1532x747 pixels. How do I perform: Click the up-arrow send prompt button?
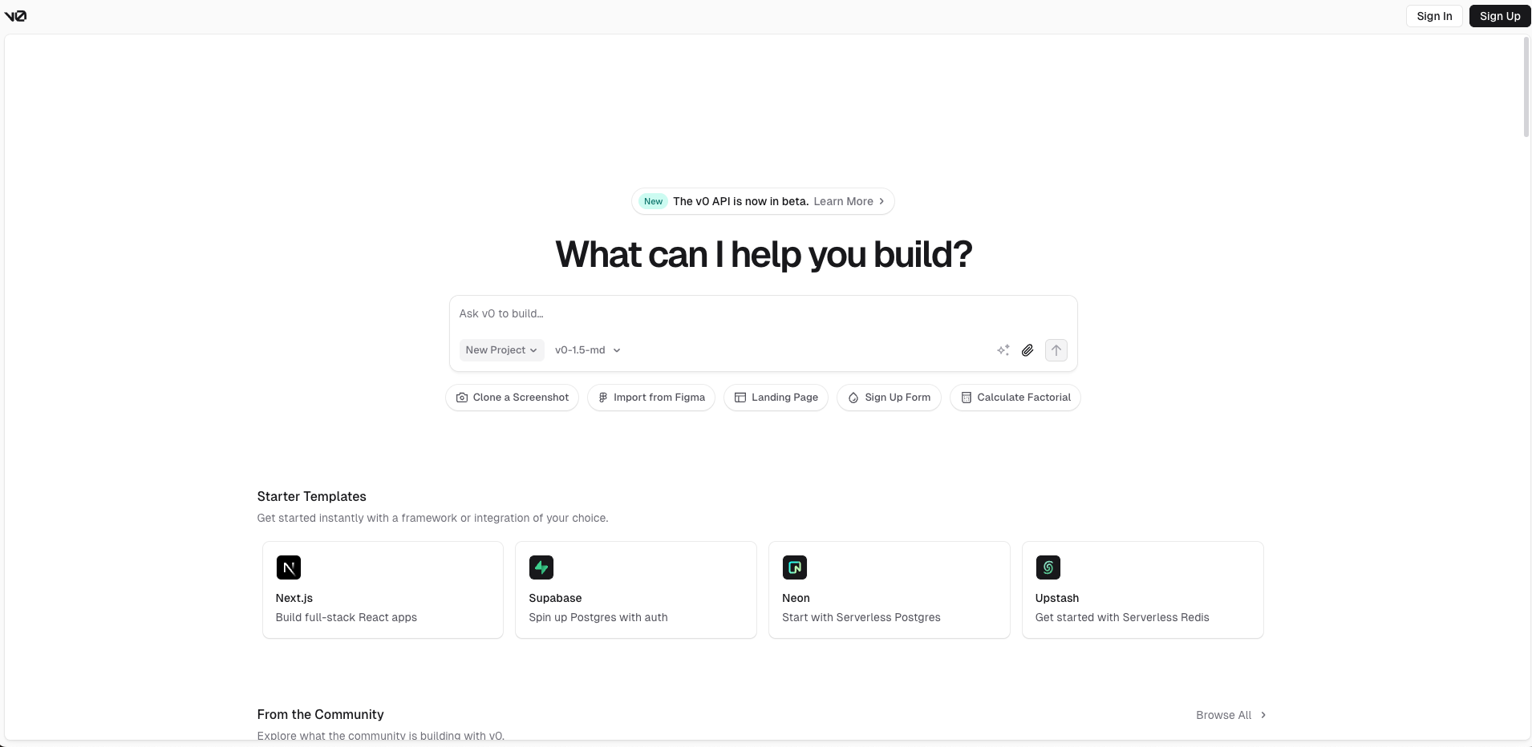[x=1056, y=350]
